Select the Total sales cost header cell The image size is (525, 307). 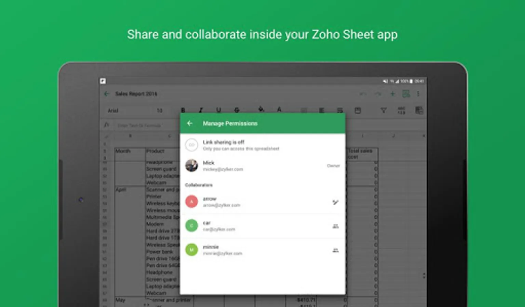point(362,154)
